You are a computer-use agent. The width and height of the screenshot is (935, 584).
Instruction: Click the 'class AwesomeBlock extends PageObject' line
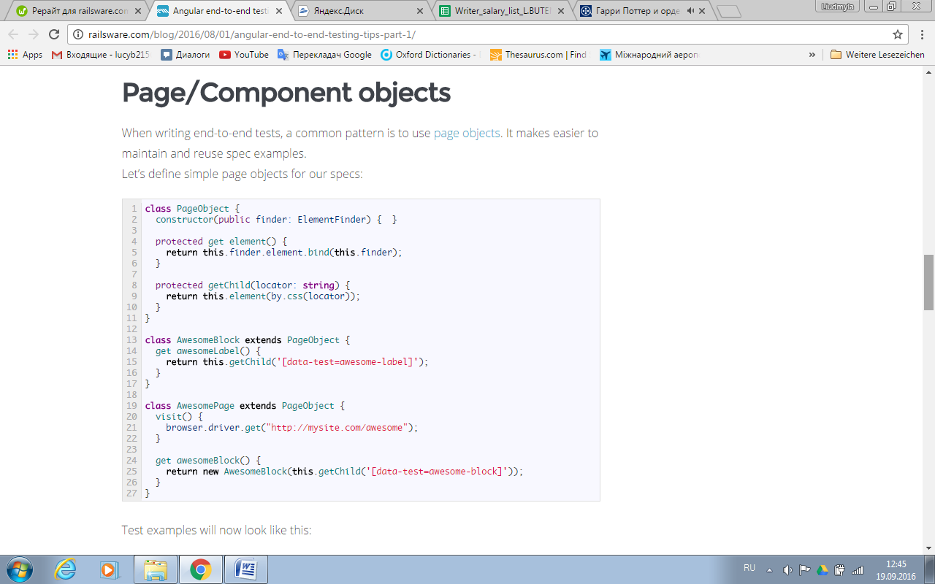(248, 340)
